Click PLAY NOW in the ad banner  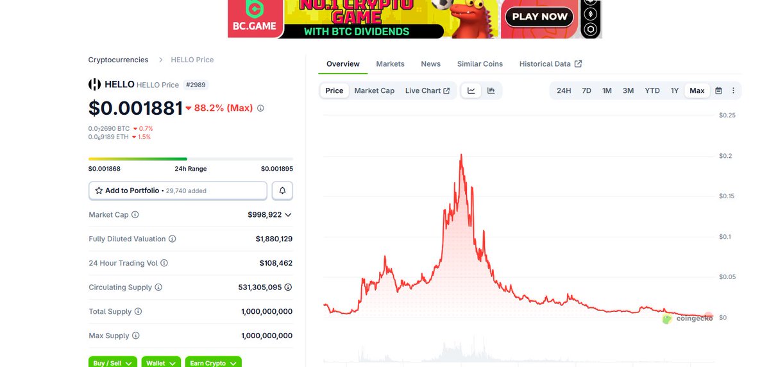(x=539, y=17)
